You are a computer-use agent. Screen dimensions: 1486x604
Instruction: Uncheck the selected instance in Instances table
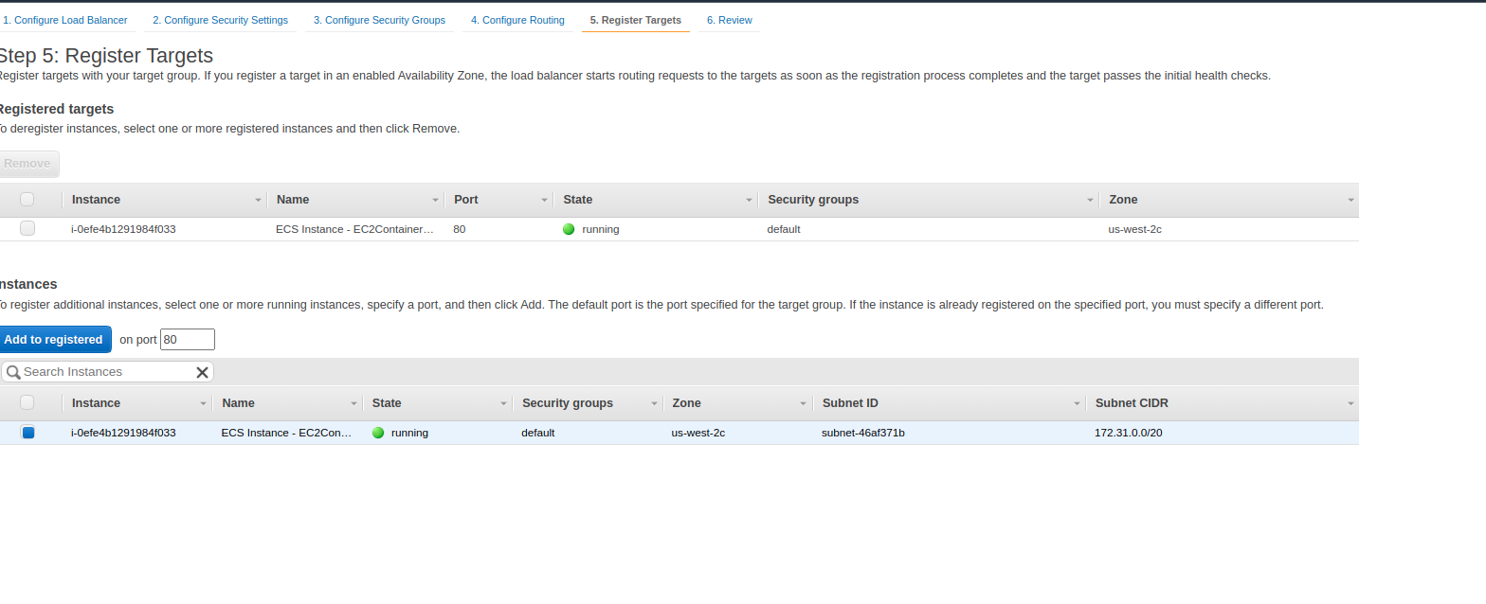tap(27, 433)
